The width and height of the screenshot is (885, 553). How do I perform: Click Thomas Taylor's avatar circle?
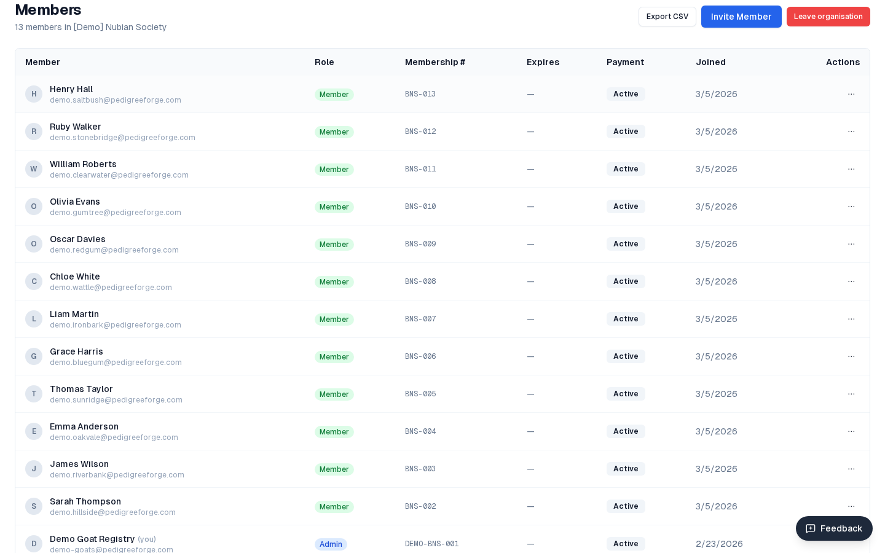34,394
